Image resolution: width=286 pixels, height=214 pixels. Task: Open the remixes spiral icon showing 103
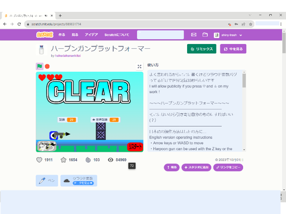tap(88, 160)
